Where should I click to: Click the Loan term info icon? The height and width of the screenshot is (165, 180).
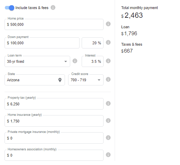75,61
